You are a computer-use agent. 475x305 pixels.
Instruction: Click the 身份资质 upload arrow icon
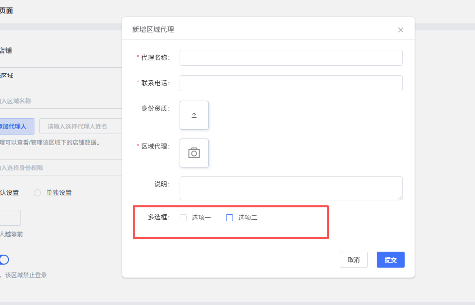coord(194,115)
